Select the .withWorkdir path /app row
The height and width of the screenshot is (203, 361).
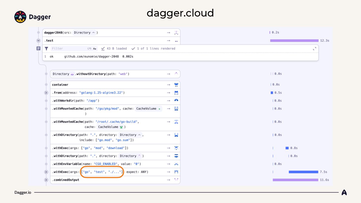[x=115, y=101]
